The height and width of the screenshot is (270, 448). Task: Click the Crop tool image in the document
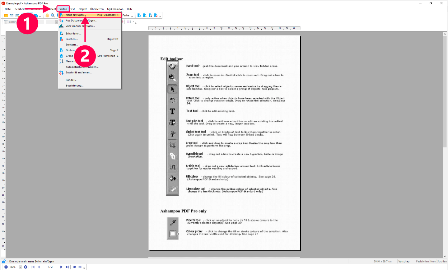[172, 145]
